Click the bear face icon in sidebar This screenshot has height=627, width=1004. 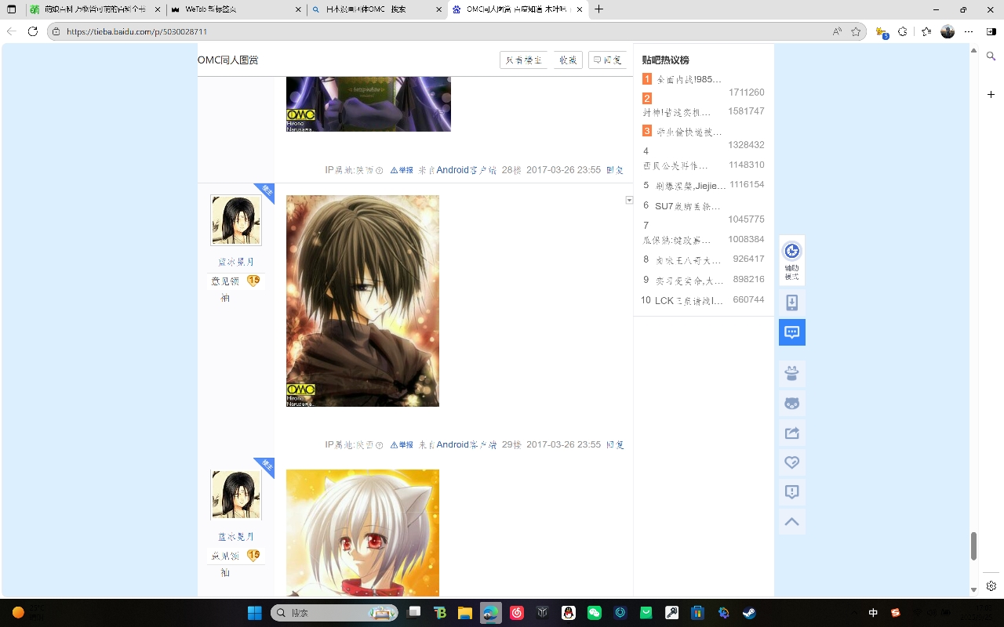click(791, 404)
